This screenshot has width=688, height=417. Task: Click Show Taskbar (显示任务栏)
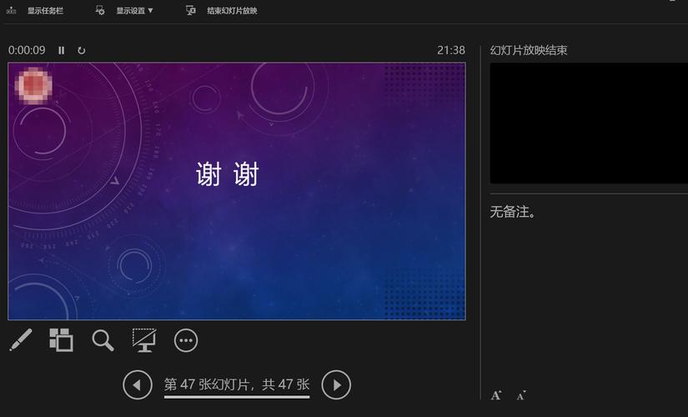(45, 11)
